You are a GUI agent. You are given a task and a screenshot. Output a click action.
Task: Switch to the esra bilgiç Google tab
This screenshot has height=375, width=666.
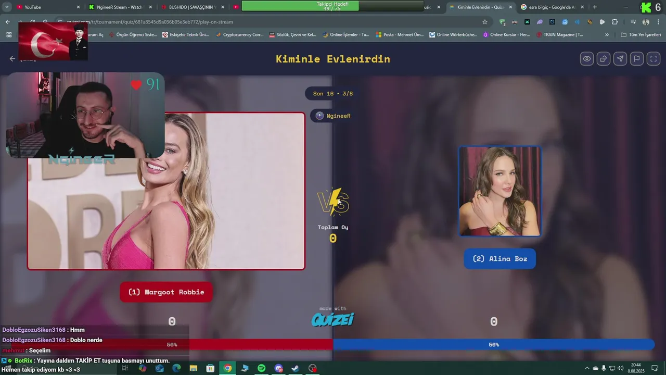coord(551,7)
